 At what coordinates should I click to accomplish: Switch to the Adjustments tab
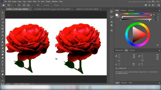tap(119, 50)
